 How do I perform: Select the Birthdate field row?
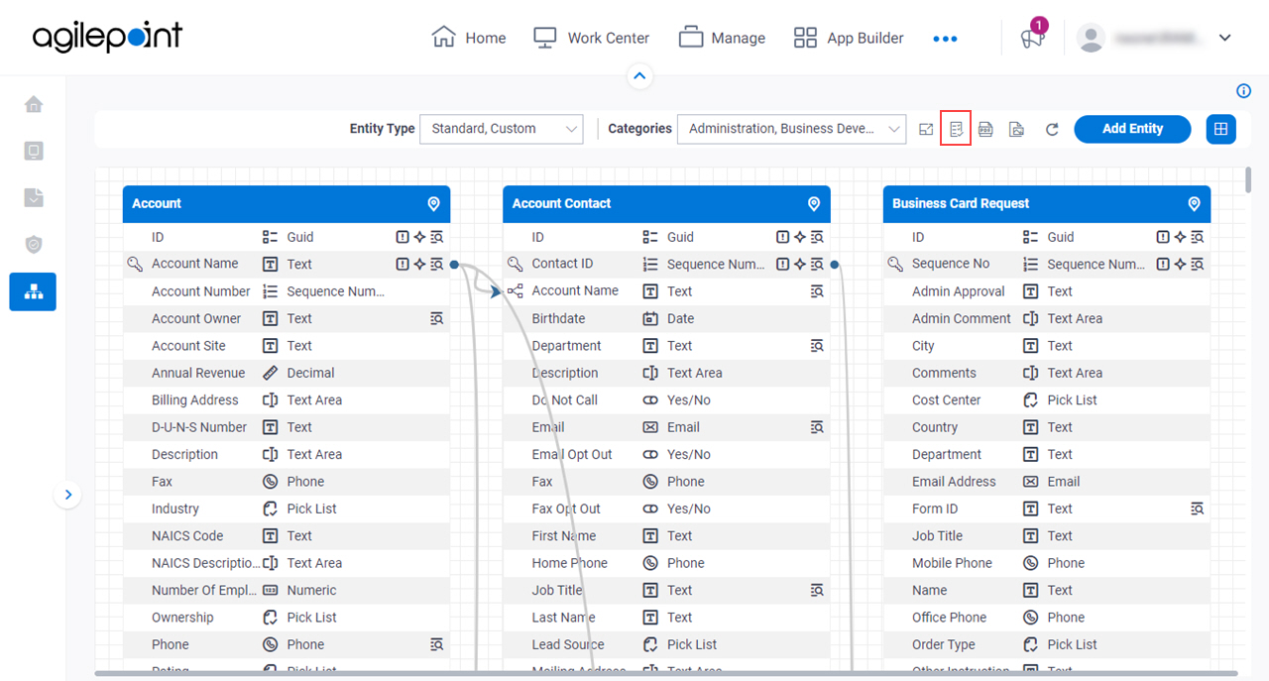tap(666, 319)
